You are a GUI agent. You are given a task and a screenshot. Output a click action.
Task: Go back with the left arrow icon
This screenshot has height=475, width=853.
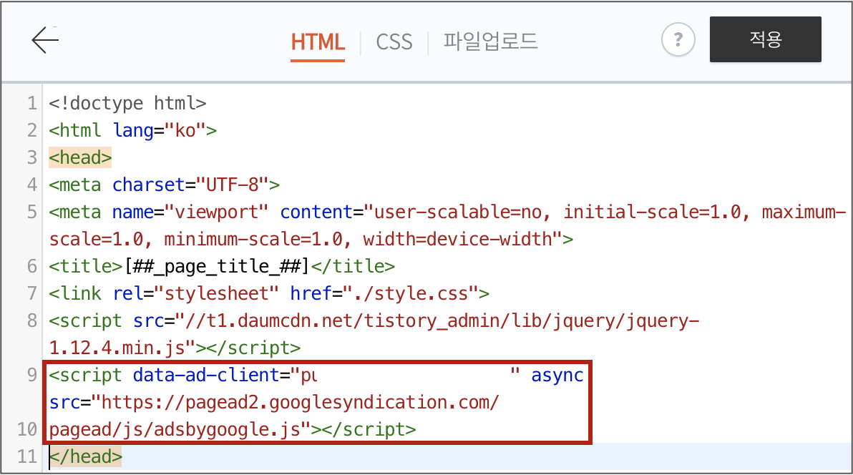pos(45,40)
